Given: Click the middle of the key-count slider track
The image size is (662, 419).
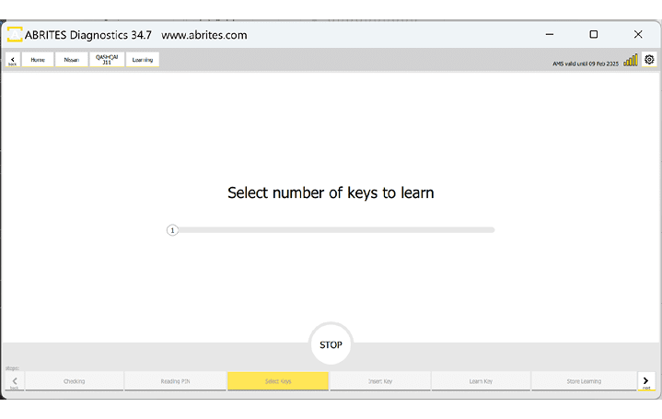Looking at the screenshot, I should pos(333,230).
